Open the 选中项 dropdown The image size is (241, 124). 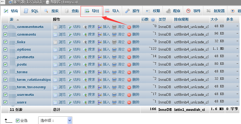click(x=55, y=121)
